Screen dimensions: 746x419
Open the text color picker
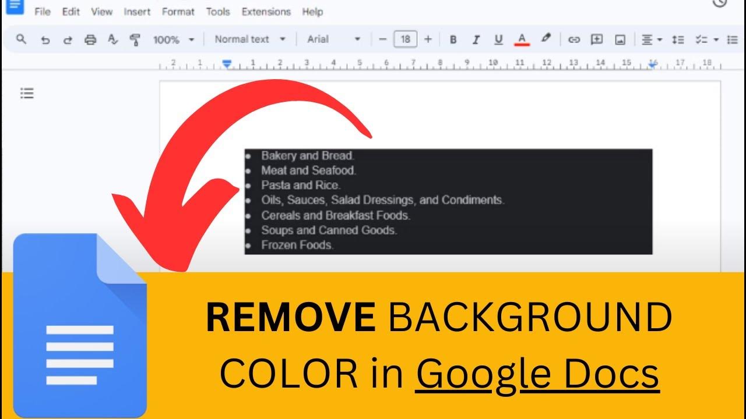[522, 40]
